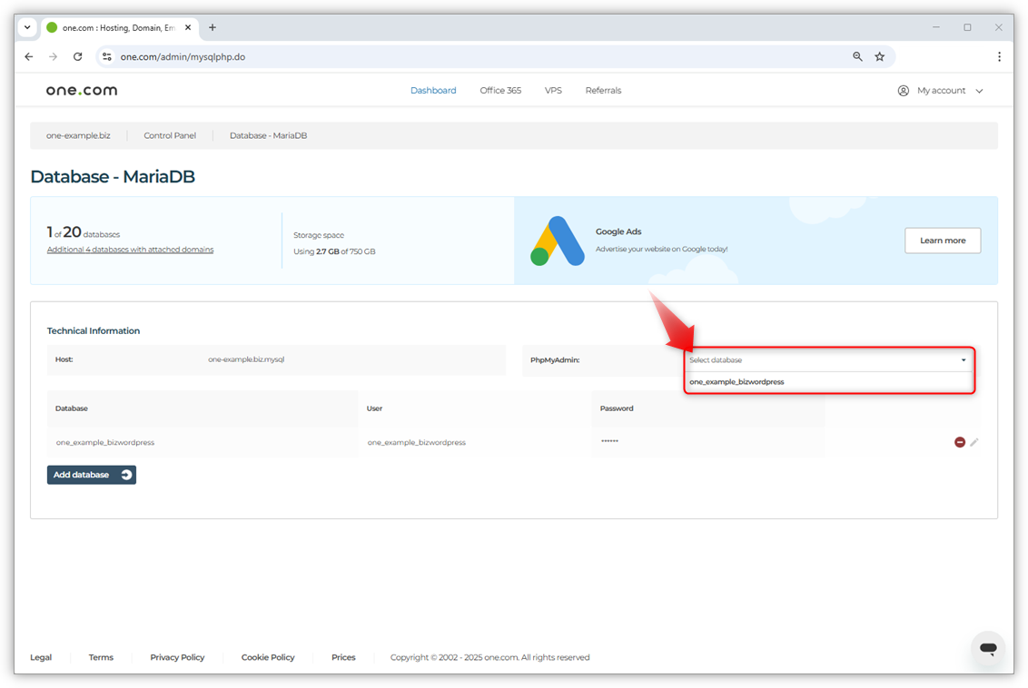Edit the database password with the pencil icon
This screenshot has height=688, width=1028.
[x=974, y=442]
